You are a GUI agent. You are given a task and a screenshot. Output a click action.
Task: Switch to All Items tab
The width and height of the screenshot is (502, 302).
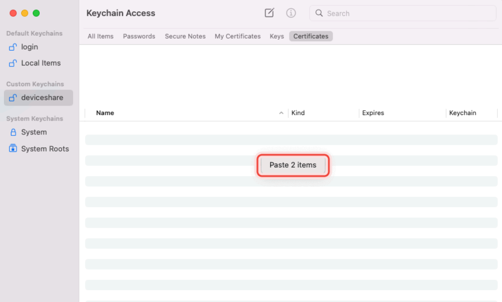point(100,36)
